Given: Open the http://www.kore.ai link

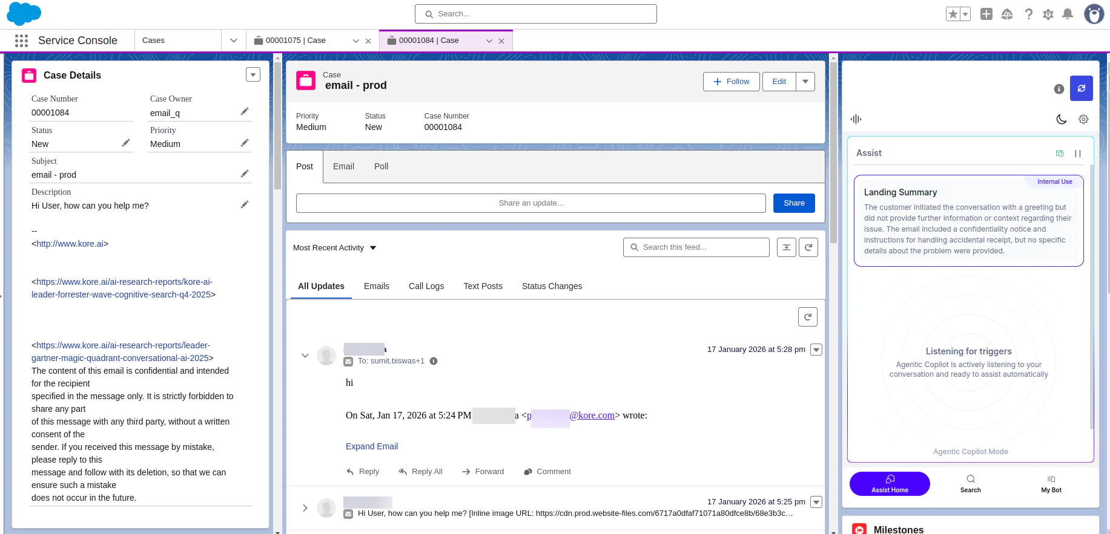Looking at the screenshot, I should click(70, 244).
